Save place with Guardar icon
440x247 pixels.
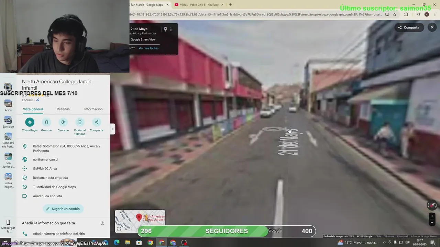(x=46, y=122)
